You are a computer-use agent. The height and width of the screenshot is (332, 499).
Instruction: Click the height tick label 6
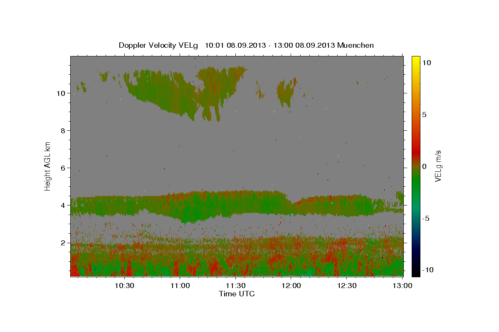(x=63, y=168)
